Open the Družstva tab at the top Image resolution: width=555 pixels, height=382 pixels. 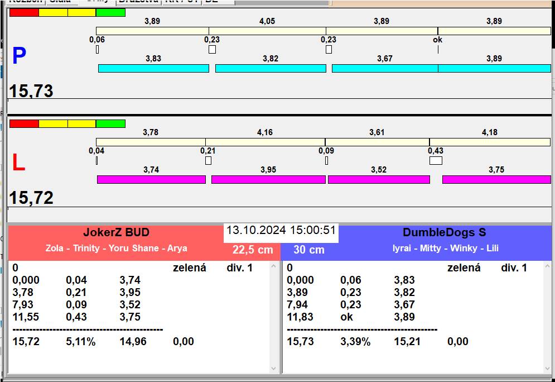pos(138,2)
